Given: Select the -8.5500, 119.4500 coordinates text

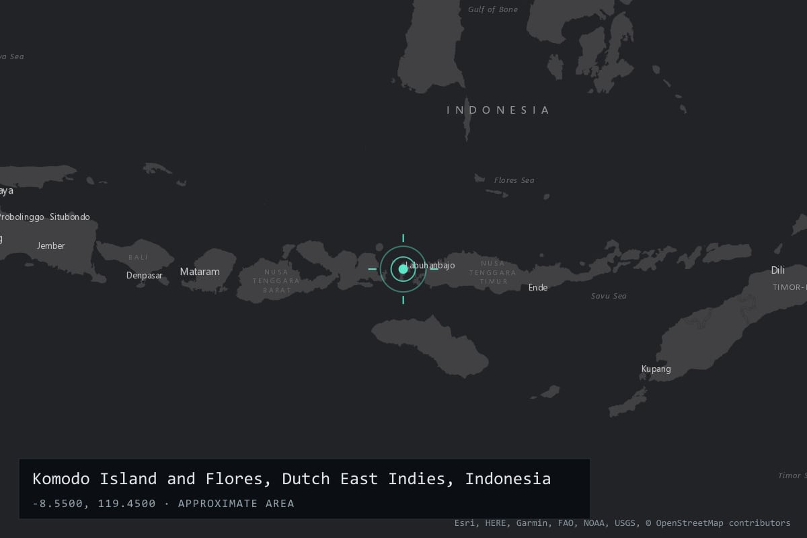Looking at the screenshot, I should (94, 504).
